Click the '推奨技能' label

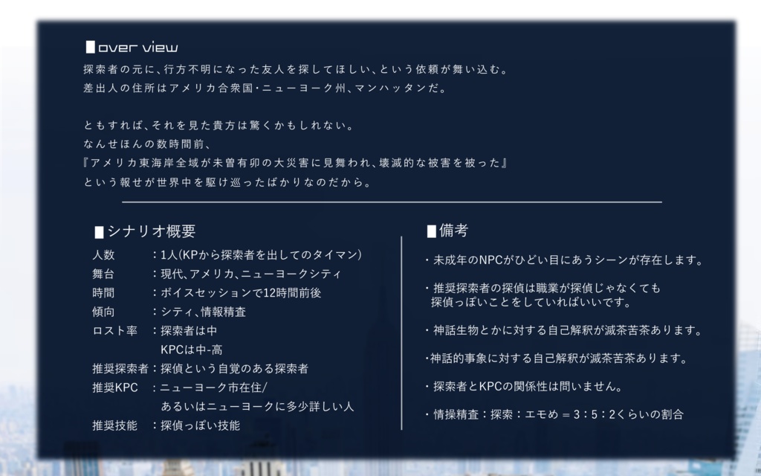pyautogui.click(x=115, y=425)
